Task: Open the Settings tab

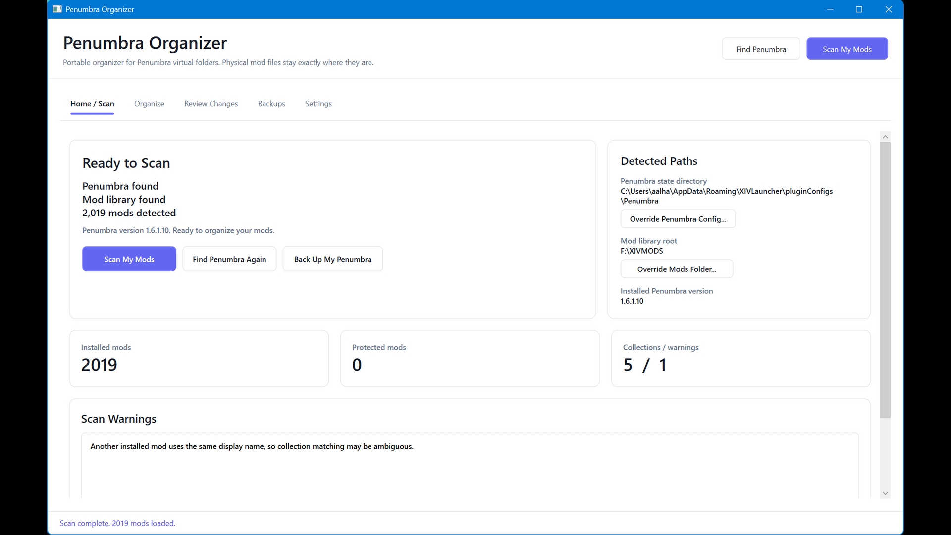Action: (318, 104)
